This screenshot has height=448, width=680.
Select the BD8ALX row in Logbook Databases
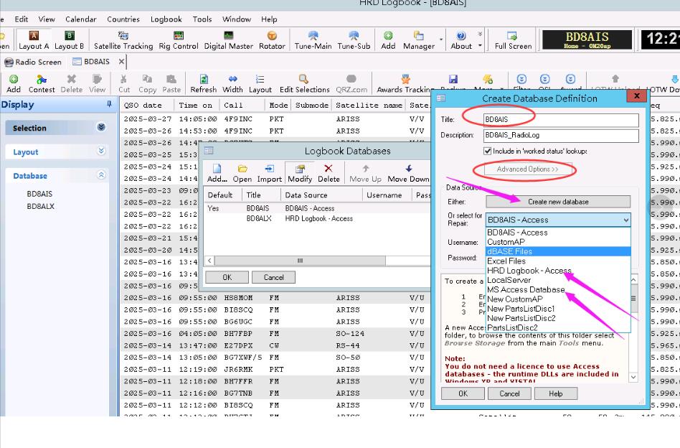(317, 219)
